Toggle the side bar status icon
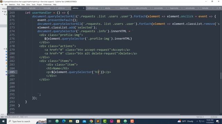 pyautogui.click(x=2, y=117)
